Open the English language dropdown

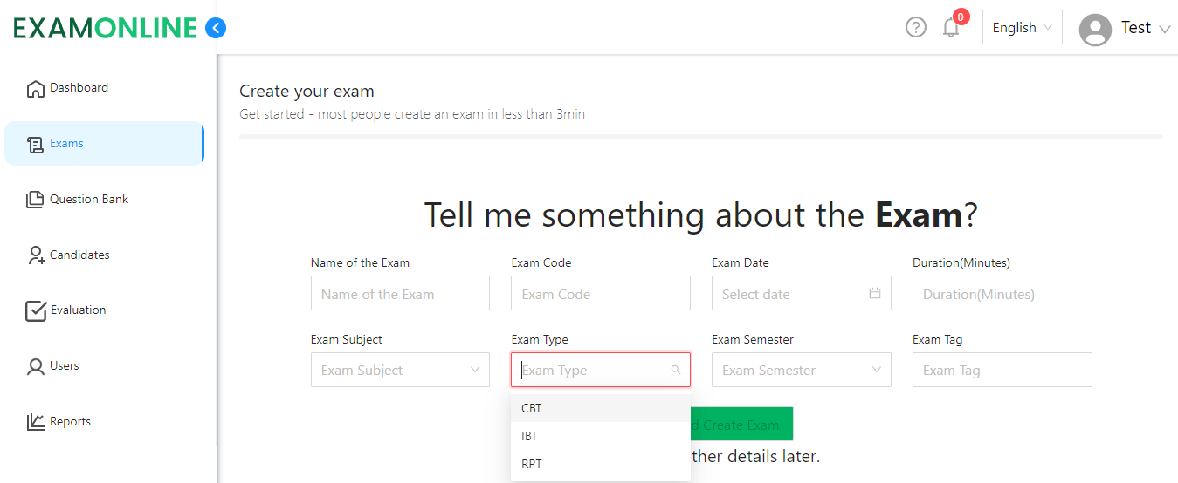coord(1022,28)
